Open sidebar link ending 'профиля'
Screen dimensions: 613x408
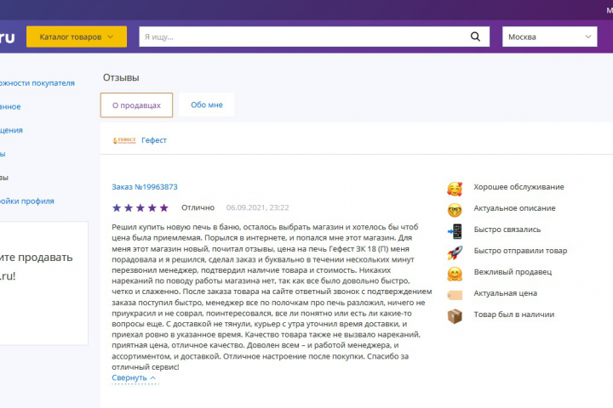point(27,201)
